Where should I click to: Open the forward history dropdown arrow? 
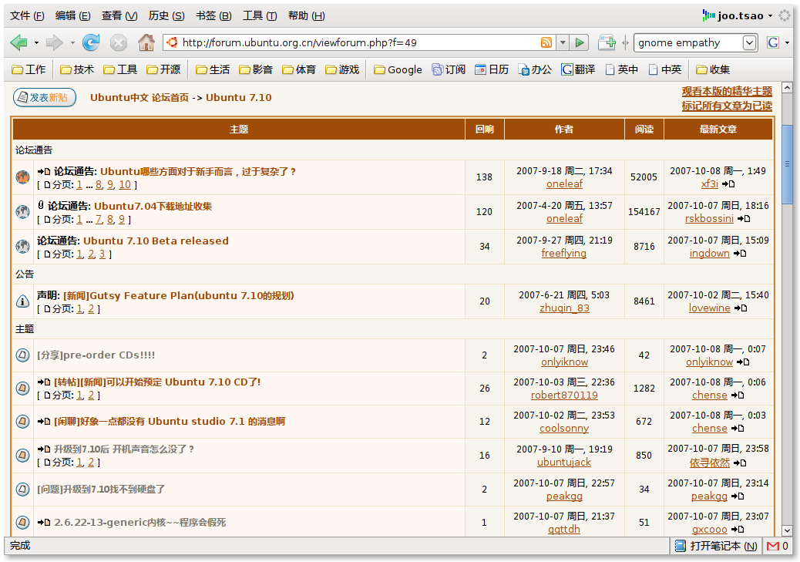(x=72, y=43)
